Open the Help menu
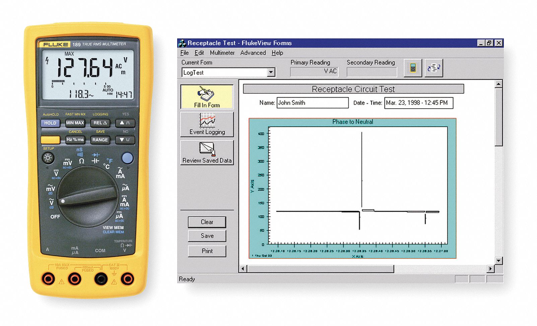Screen dimensions: 537x326 pos(278,53)
